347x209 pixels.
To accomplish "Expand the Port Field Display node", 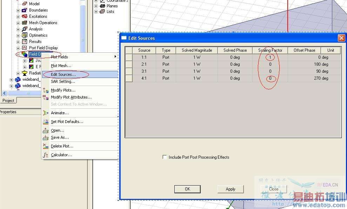I will [18, 48].
